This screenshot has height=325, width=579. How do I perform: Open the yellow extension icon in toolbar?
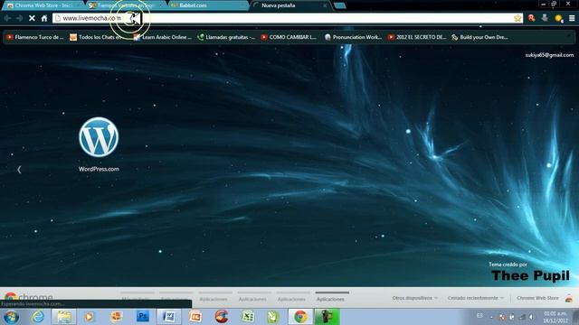pos(559,18)
